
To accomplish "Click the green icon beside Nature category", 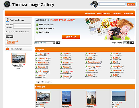I will coord(111,53).
